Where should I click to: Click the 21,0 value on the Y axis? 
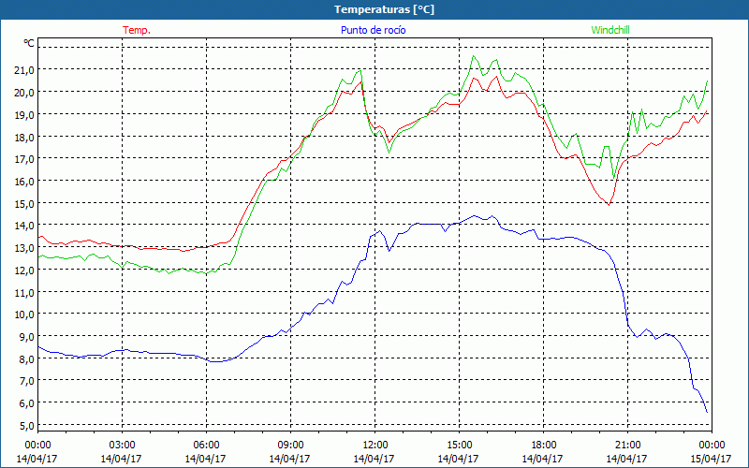coord(25,70)
